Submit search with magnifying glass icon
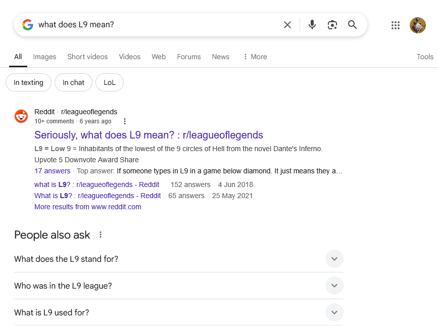 point(352,25)
